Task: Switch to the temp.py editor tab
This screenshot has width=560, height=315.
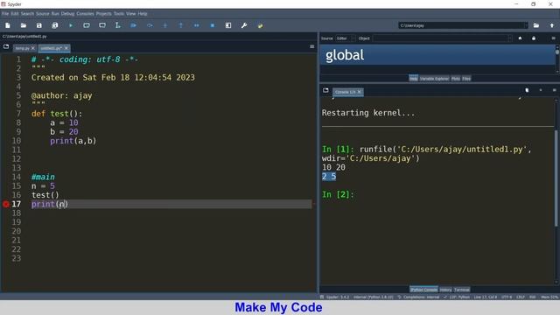Action: tap(22, 48)
